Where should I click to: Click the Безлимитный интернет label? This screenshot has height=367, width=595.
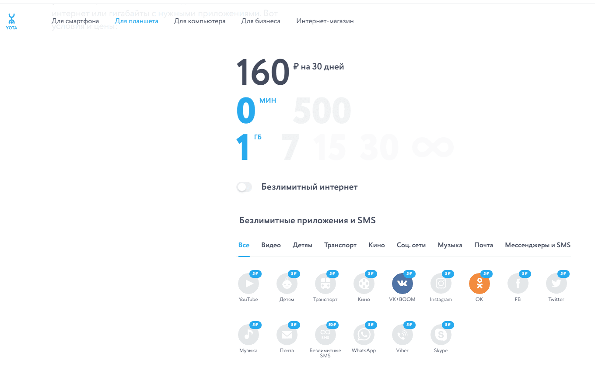point(310,187)
